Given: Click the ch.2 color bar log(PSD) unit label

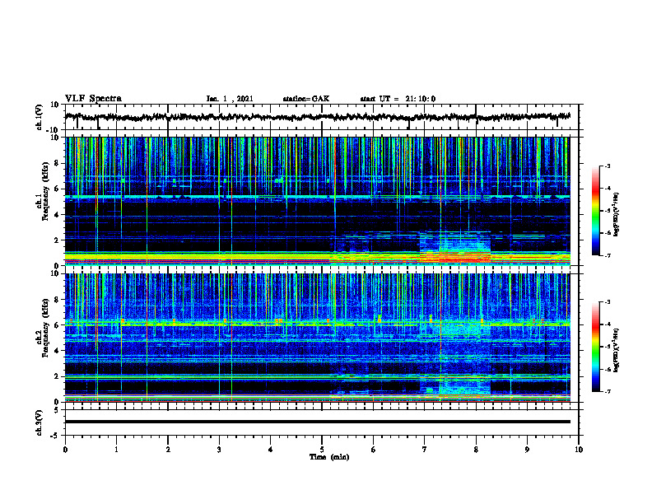Looking at the screenshot, I should click(617, 349).
